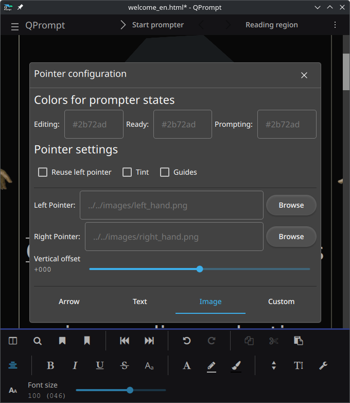Click the paste icon
This screenshot has width=350, height=403.
click(299, 341)
